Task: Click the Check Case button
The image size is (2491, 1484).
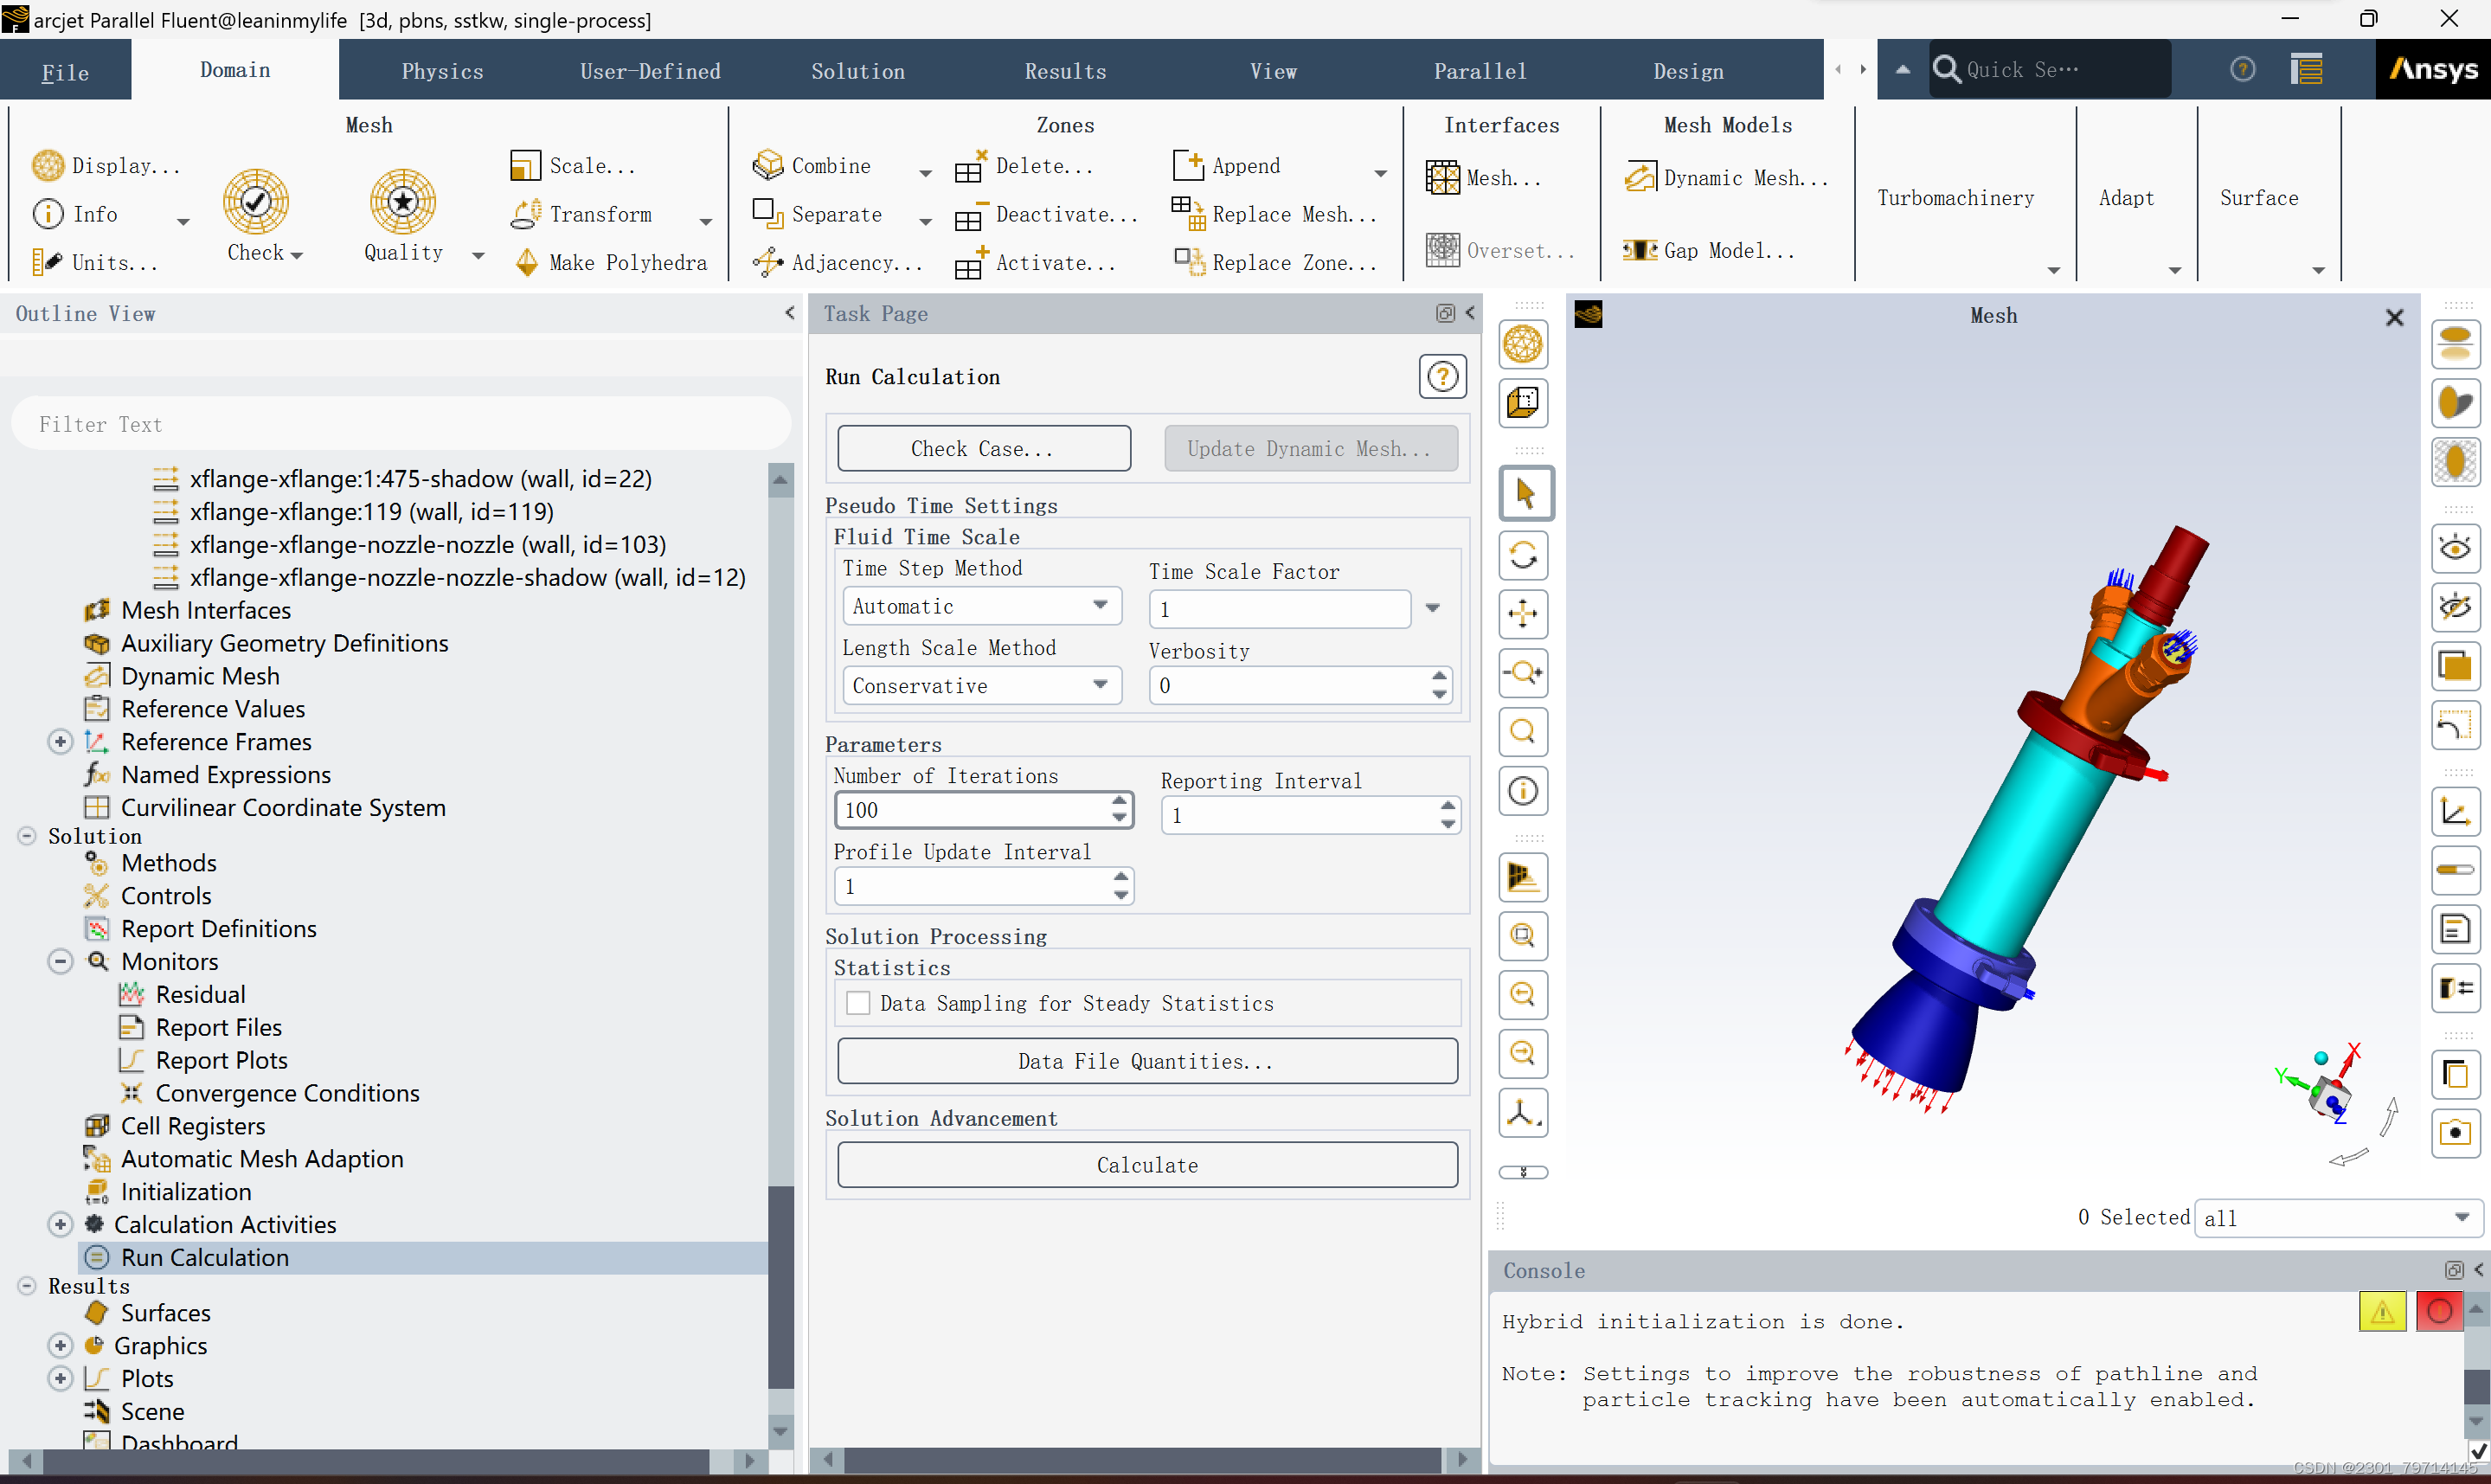Action: point(984,448)
